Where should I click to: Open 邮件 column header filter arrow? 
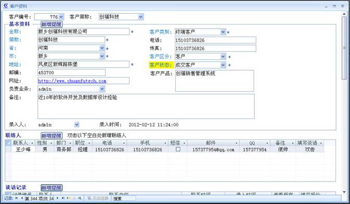tap(236, 143)
